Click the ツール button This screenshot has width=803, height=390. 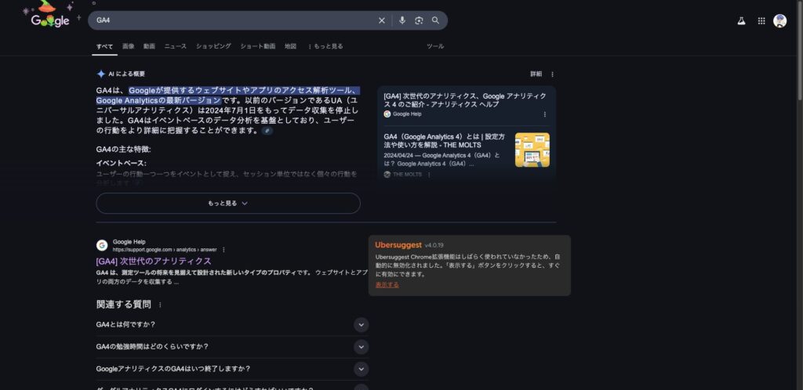pyautogui.click(x=435, y=46)
